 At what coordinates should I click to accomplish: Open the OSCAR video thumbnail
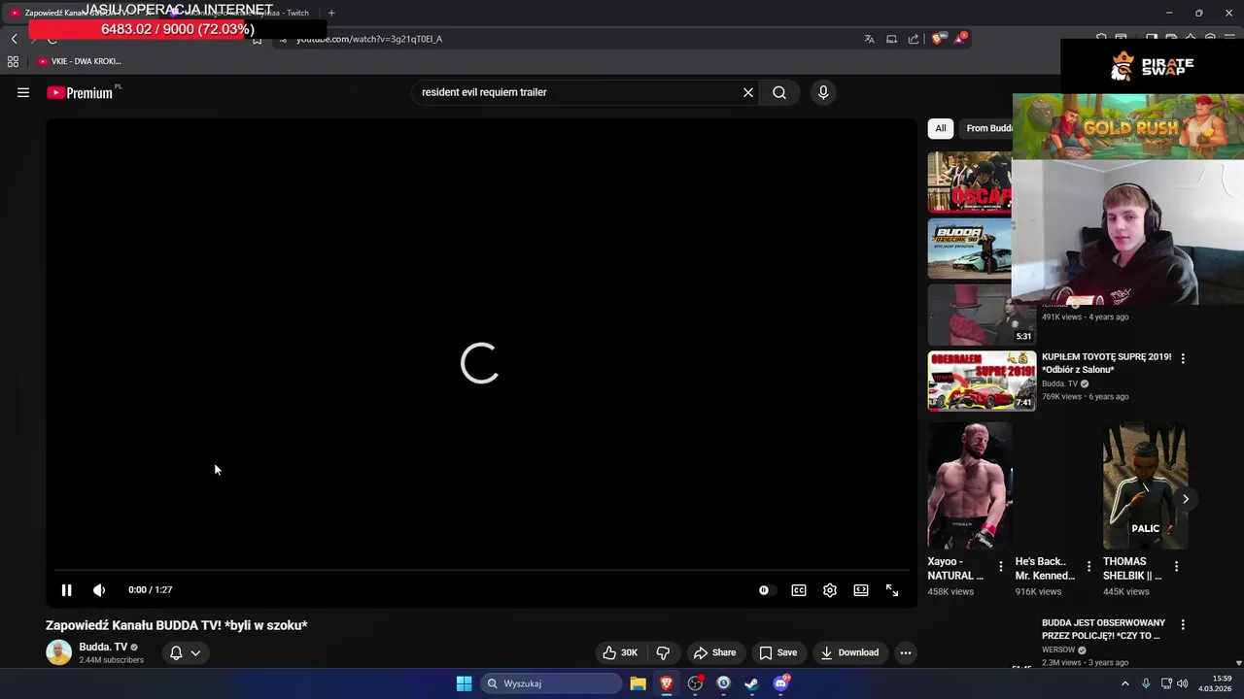tap(969, 182)
